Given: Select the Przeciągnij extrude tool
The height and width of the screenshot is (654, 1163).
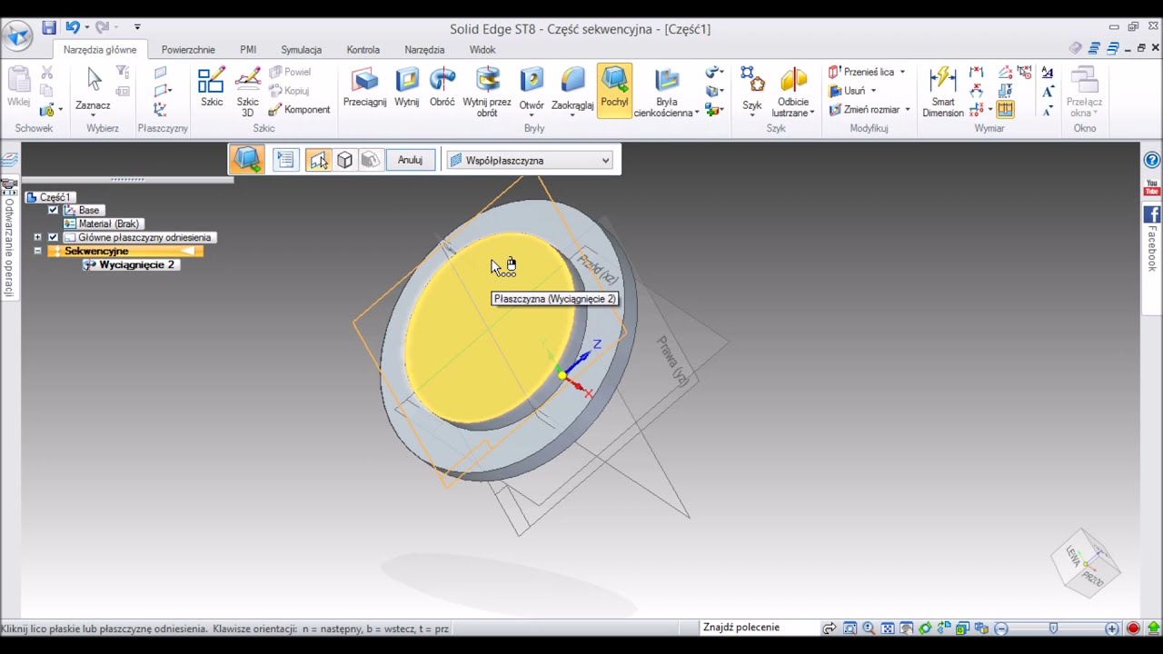Looking at the screenshot, I should [x=364, y=89].
